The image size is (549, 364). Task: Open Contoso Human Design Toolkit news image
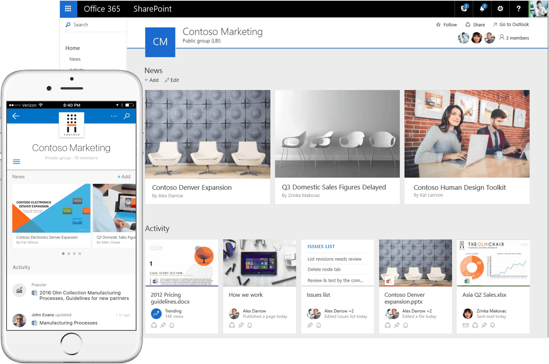467,134
